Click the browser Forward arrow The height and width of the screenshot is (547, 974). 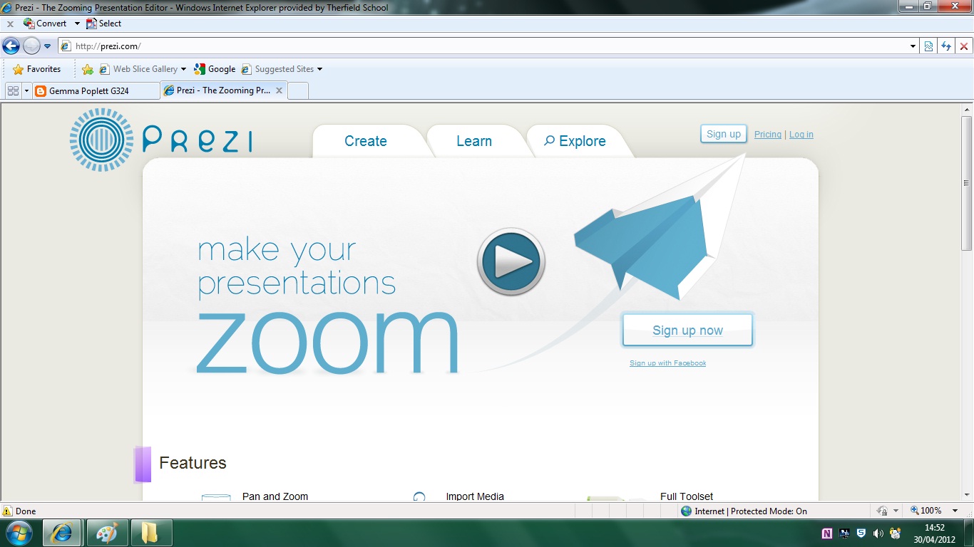click(x=31, y=46)
